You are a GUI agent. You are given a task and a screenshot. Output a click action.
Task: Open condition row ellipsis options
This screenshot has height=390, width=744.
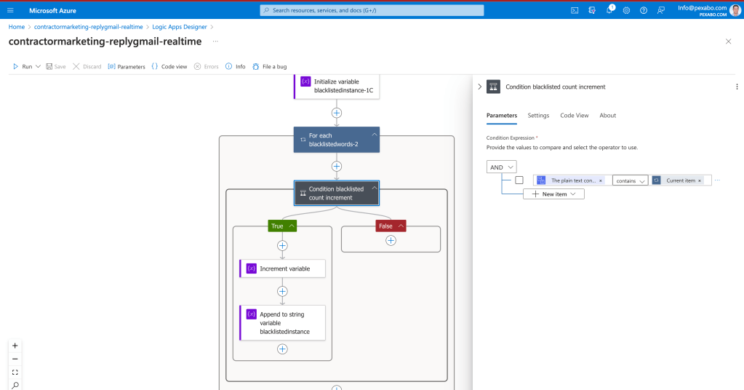point(717,180)
